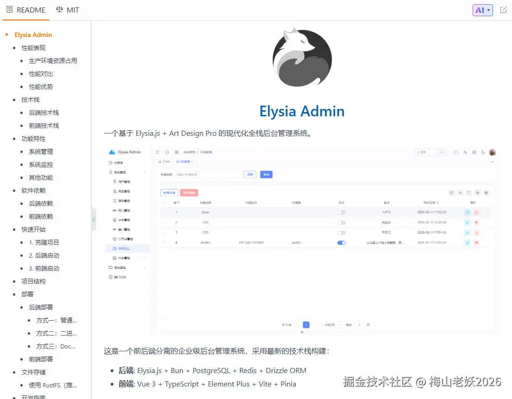
Task: Collapse the table of contents sidebar handle
Action: pos(94,219)
